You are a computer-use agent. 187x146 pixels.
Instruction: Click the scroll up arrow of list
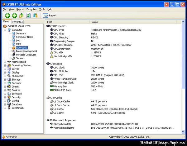[183, 22]
